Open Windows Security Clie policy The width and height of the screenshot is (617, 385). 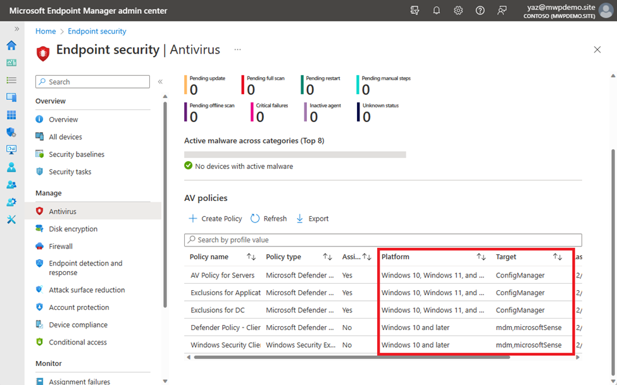(x=225, y=345)
